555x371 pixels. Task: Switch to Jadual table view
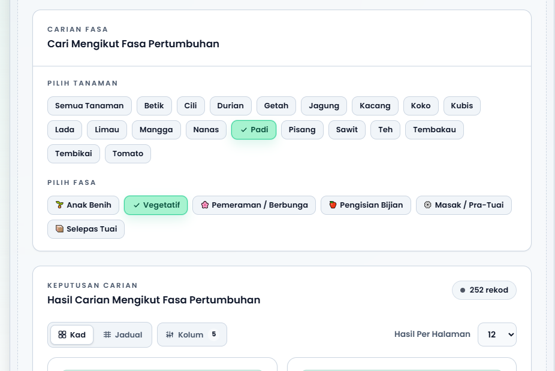click(x=122, y=334)
